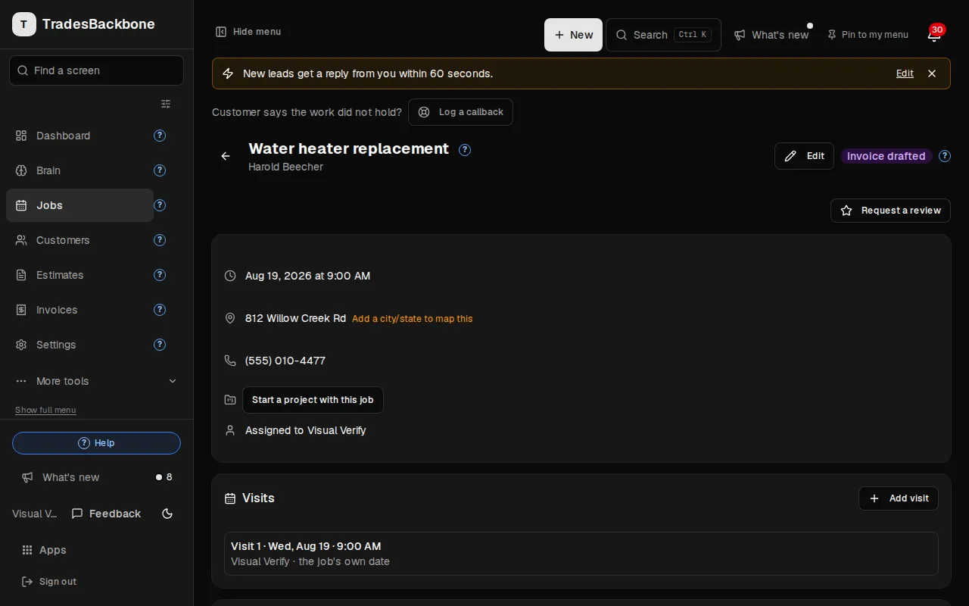Viewport: 969px width, 606px height.
Task: Open help for Jobs menu item
Action: [160, 205]
